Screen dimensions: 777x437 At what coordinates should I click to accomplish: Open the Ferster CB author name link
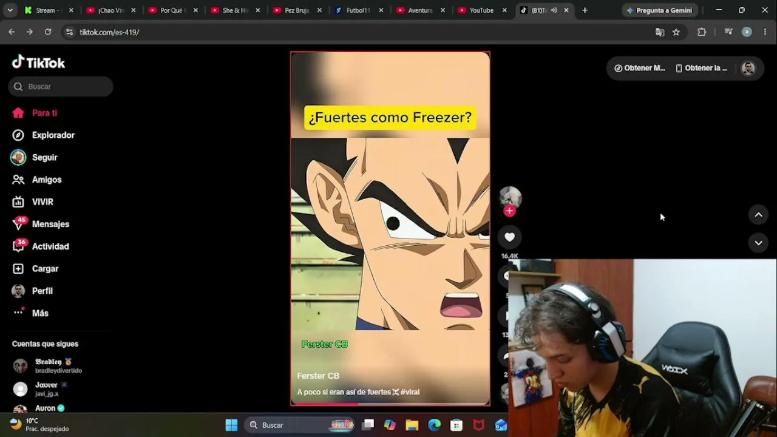[318, 376]
